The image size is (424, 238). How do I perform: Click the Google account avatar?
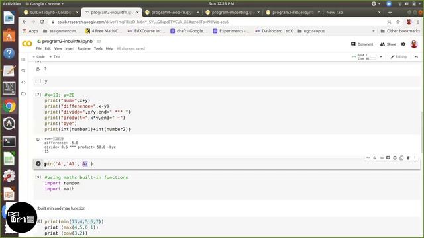coord(414,44)
